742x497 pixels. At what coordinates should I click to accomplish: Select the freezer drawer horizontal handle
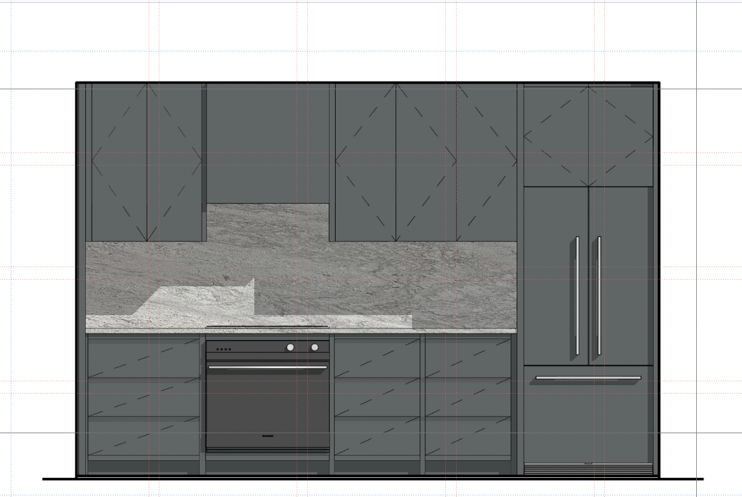tap(588, 378)
